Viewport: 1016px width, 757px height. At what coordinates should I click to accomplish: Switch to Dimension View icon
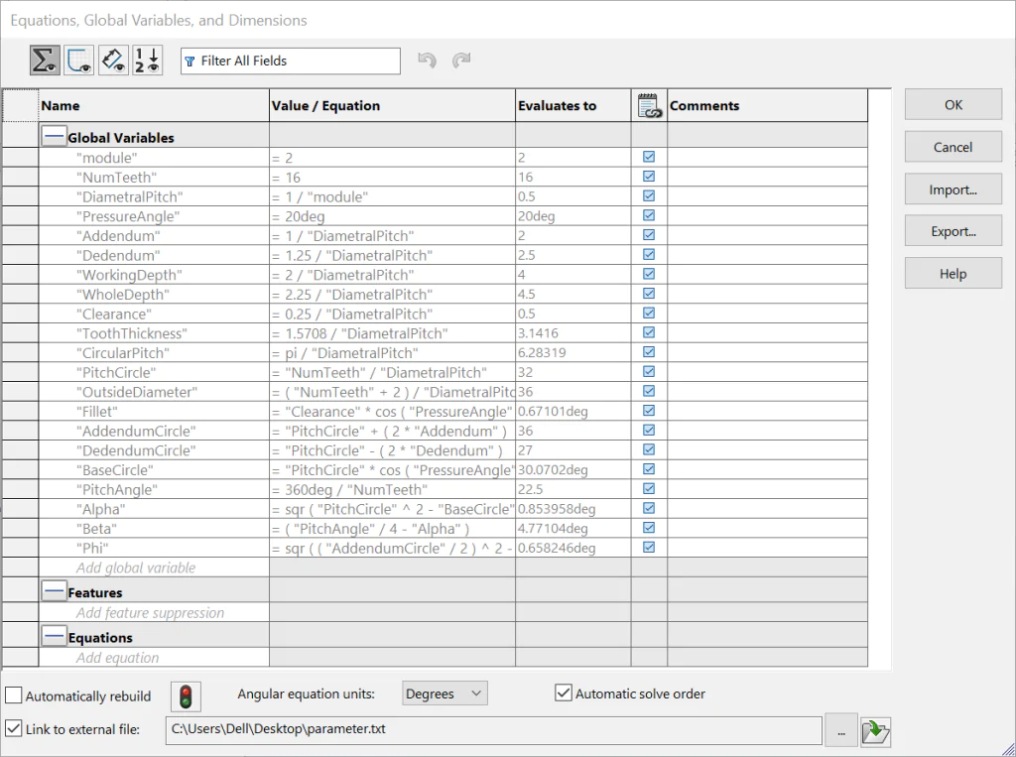pyautogui.click(x=113, y=61)
